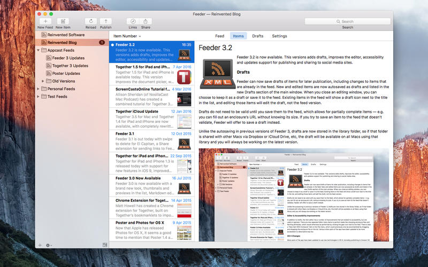This screenshot has height=267, width=428.
Task: Click the RSS icon beside Reinvented Software
Action: point(44,35)
